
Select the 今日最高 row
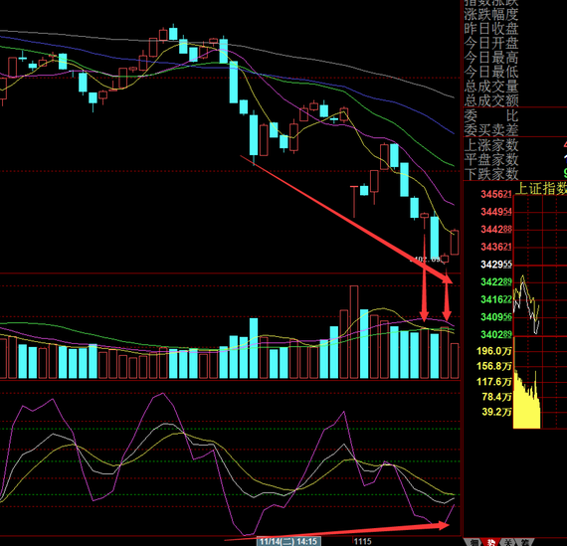tap(491, 58)
